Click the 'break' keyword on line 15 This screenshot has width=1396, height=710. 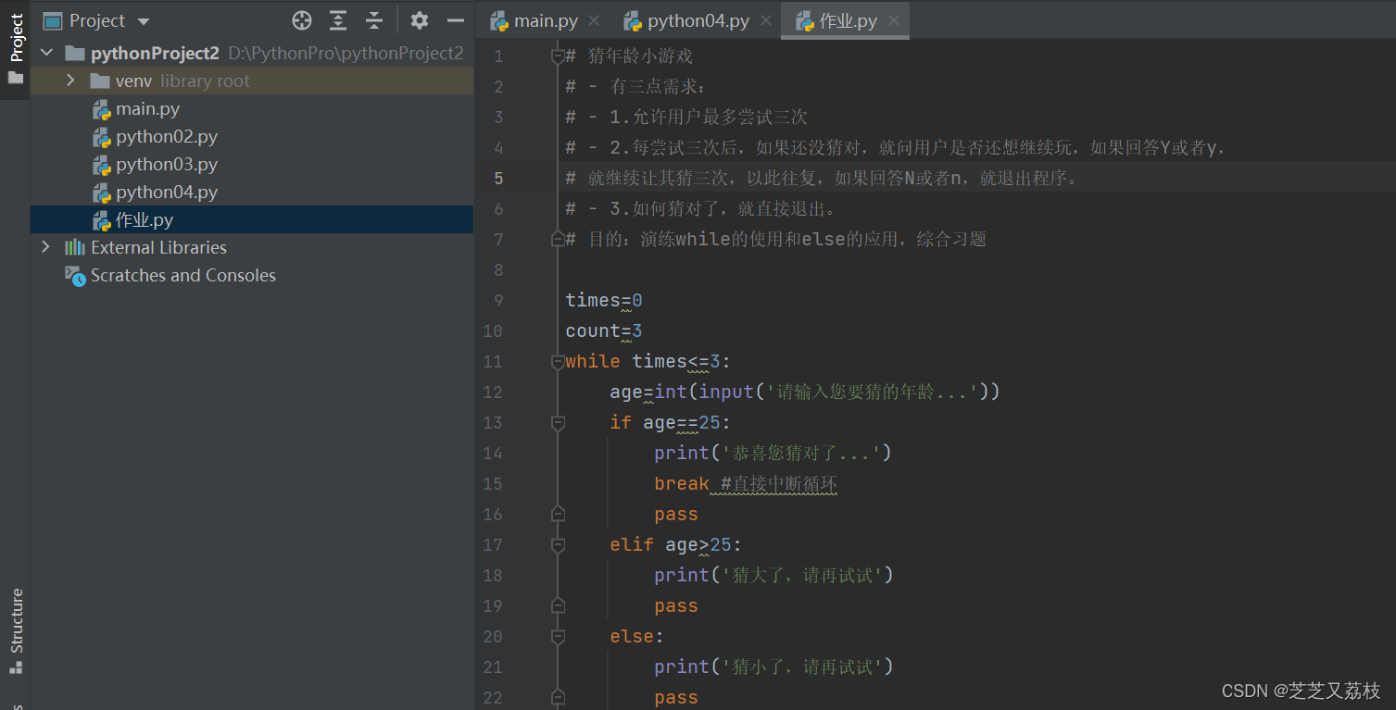(x=682, y=483)
